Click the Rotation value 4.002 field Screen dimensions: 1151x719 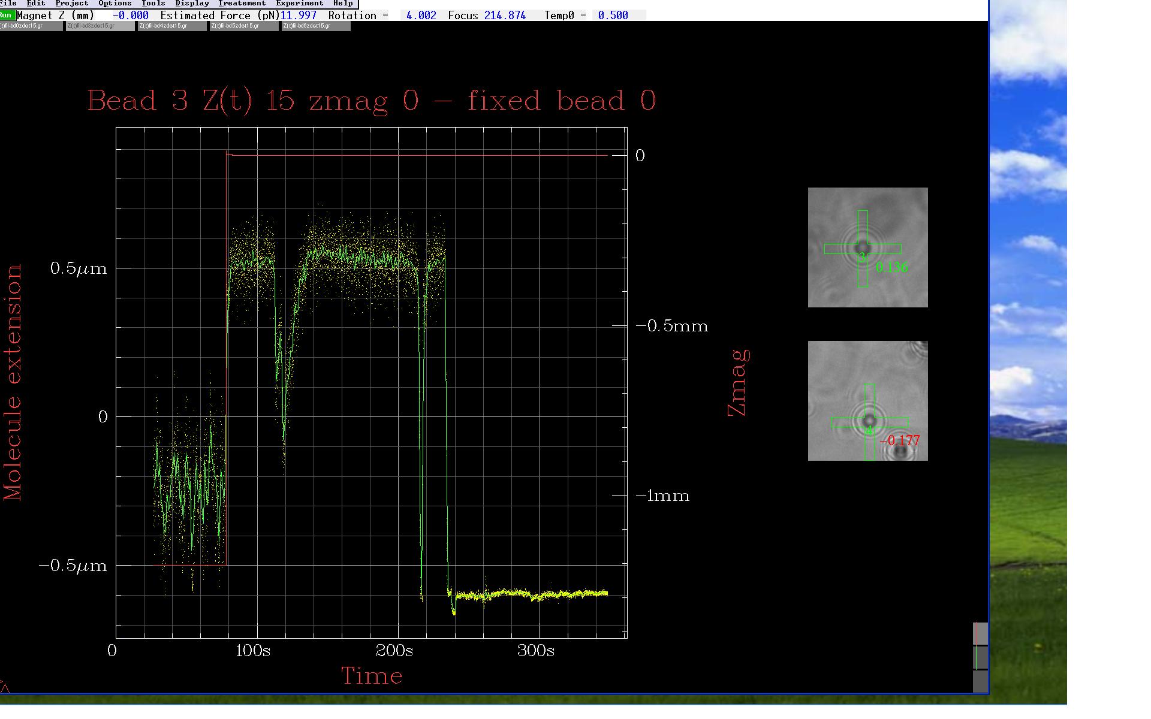[421, 16]
